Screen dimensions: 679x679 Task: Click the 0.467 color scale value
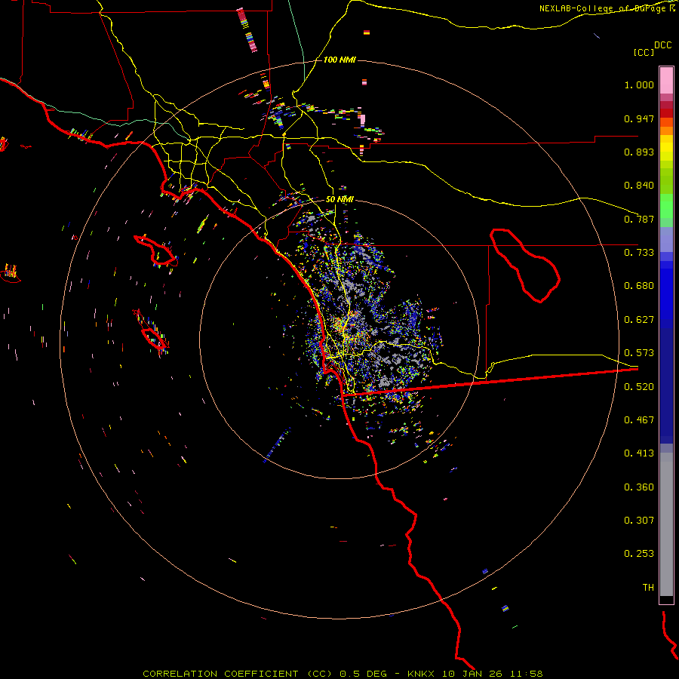(x=639, y=420)
